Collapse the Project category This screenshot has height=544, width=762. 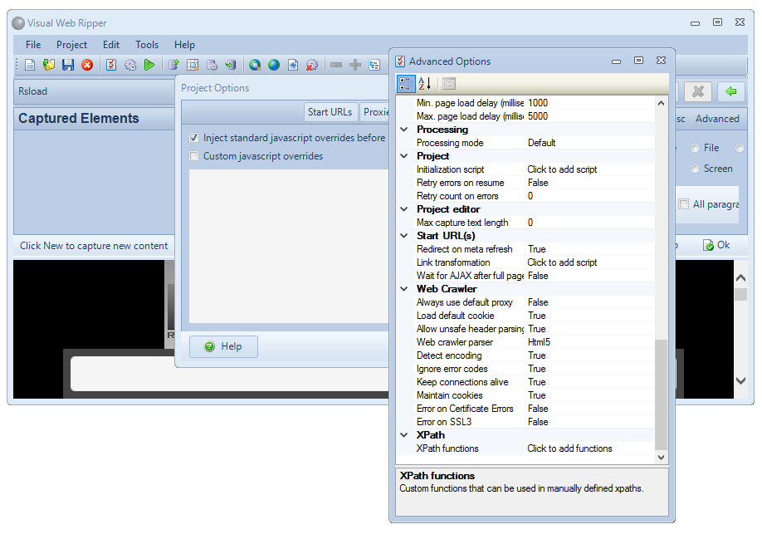[x=404, y=156]
